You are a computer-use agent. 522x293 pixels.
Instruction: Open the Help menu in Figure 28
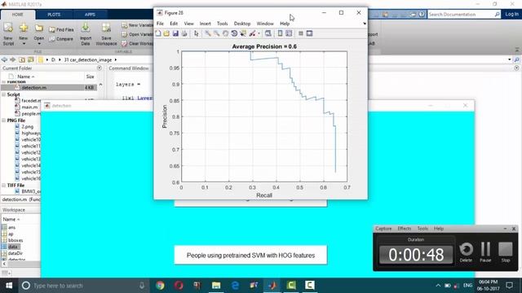[285, 24]
